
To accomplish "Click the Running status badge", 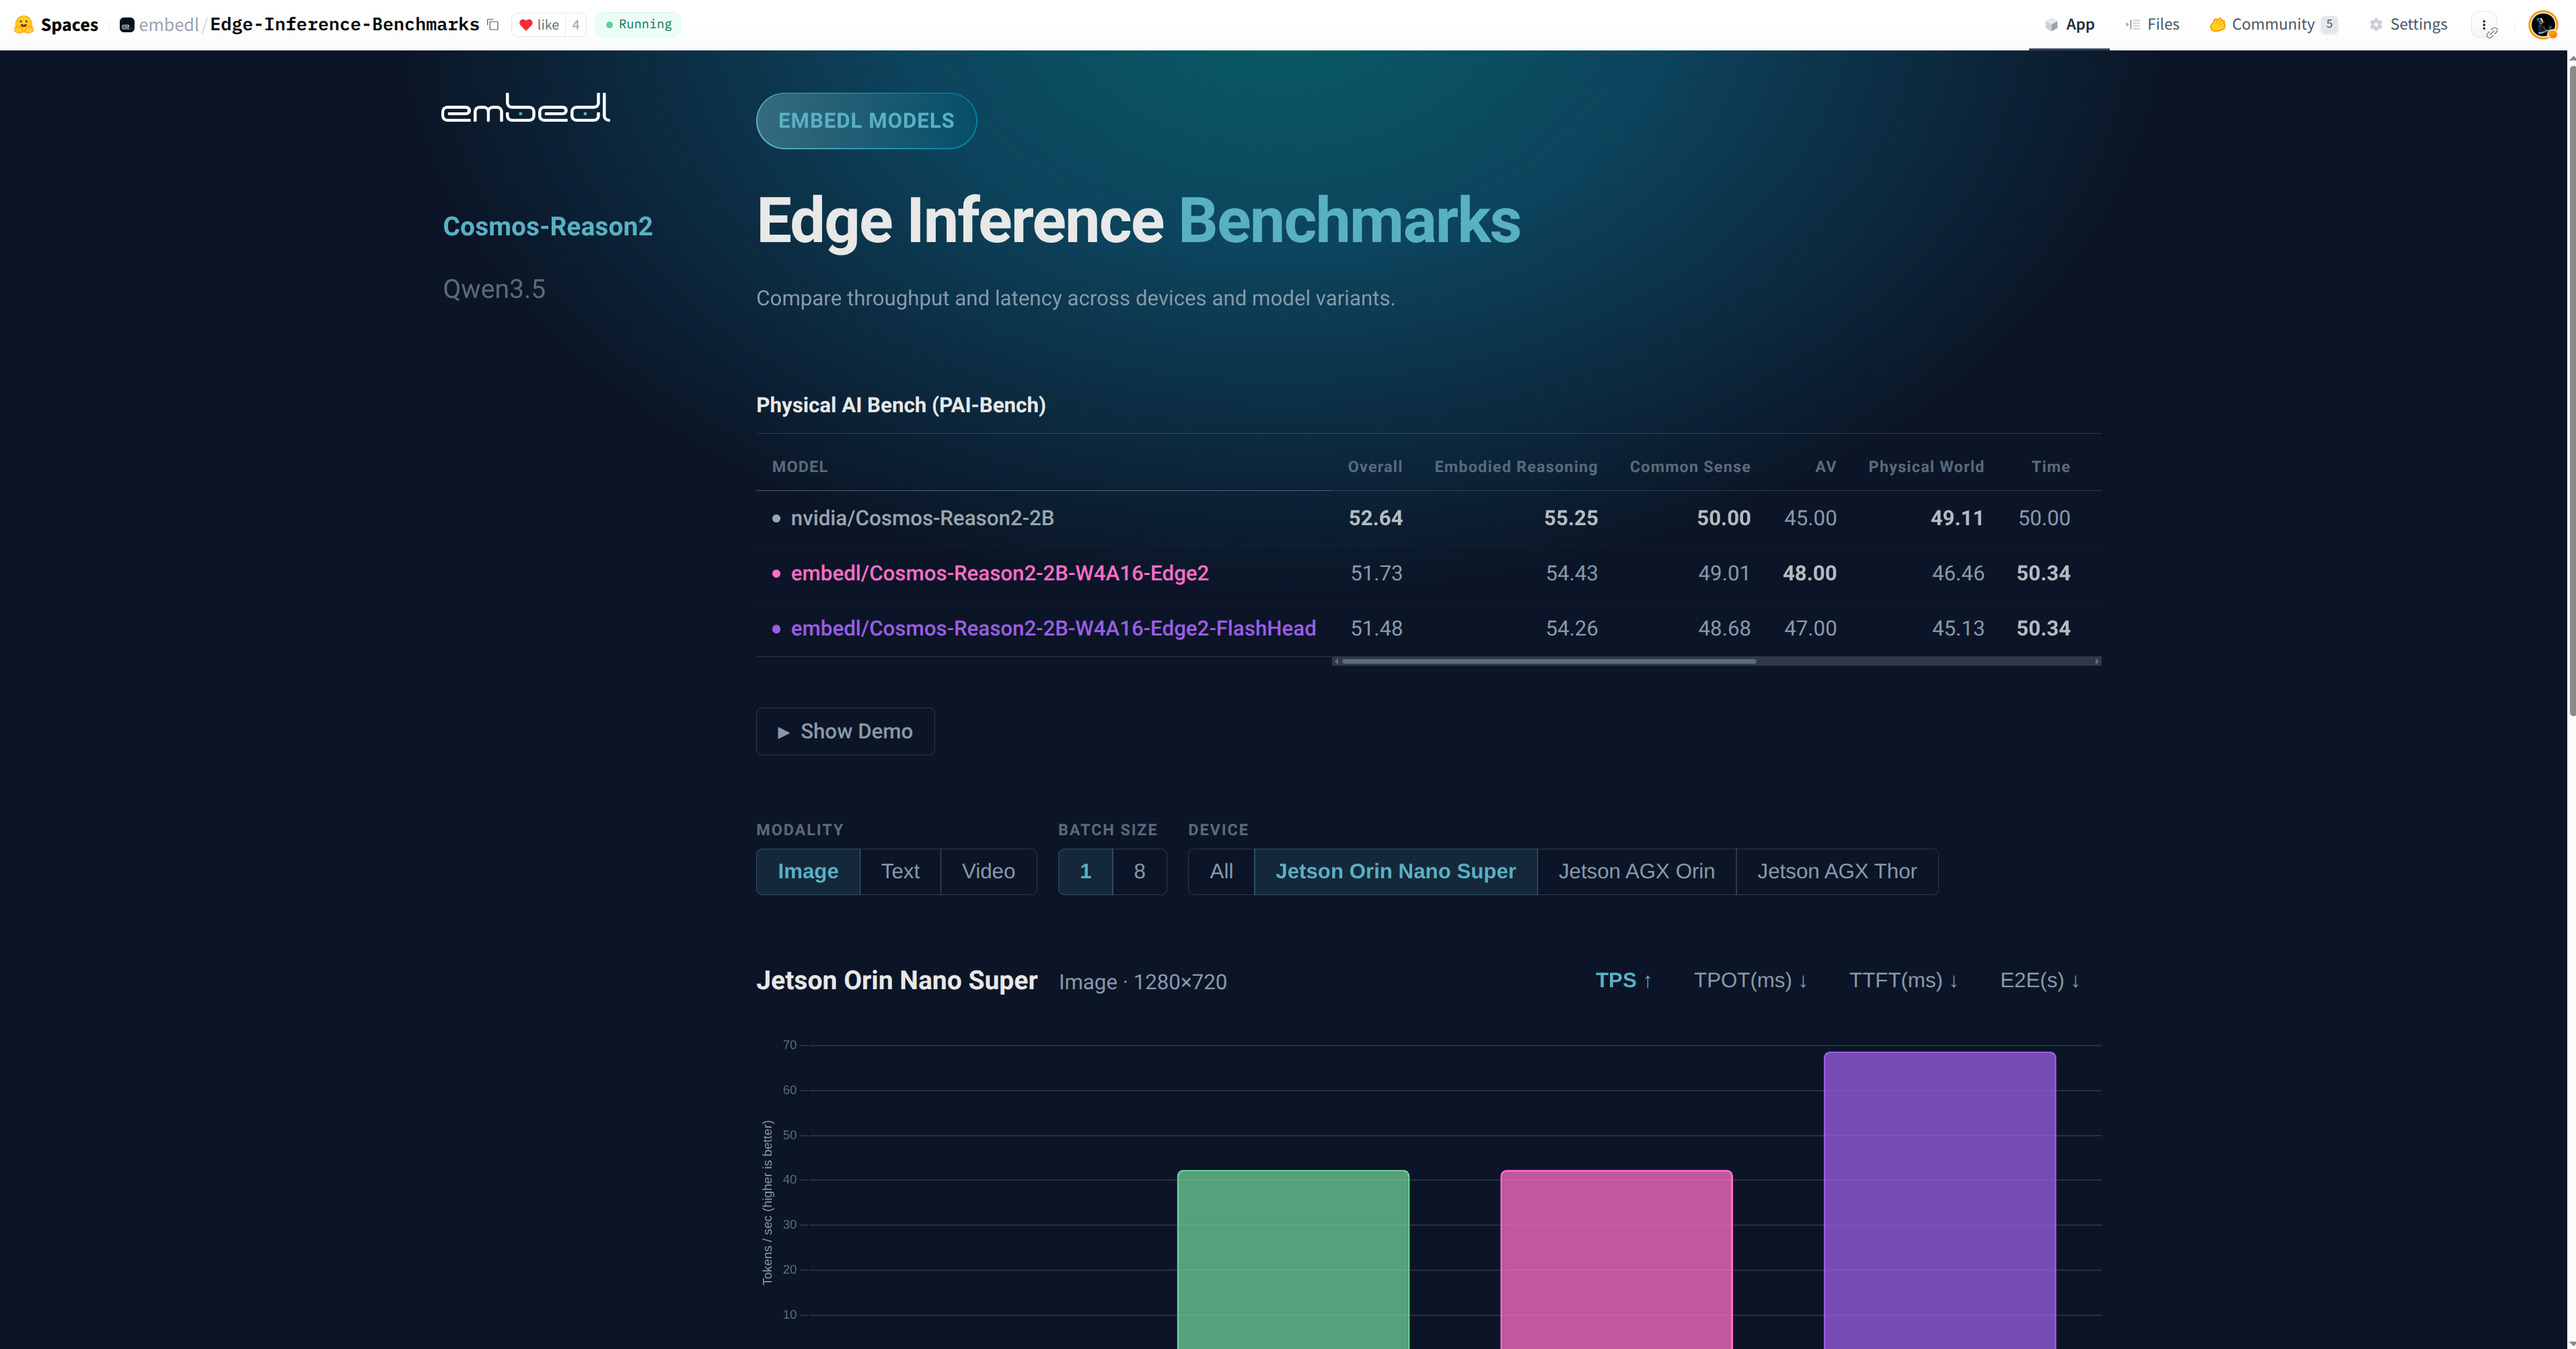I will (638, 24).
